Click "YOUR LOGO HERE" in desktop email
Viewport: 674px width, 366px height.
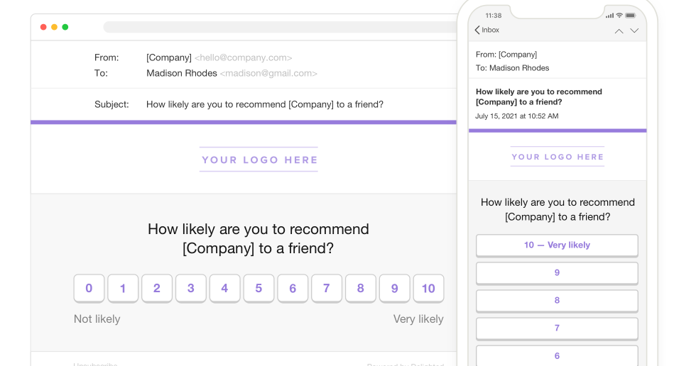click(x=259, y=160)
